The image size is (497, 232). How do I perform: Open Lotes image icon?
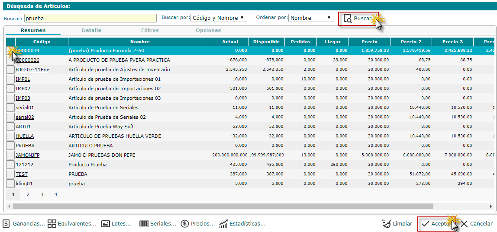(x=105, y=224)
